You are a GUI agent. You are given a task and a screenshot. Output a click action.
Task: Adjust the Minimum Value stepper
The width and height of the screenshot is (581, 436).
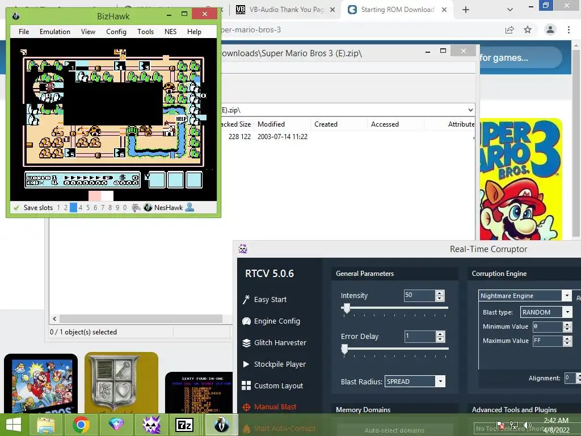pyautogui.click(x=567, y=326)
